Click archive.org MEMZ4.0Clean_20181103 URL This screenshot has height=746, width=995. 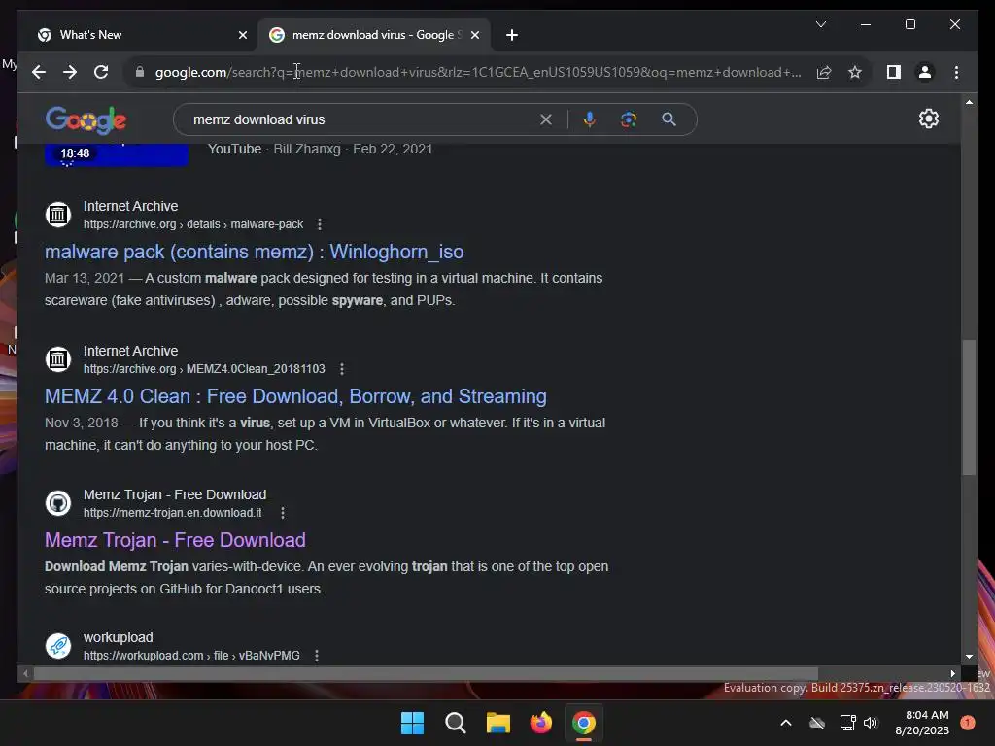click(x=204, y=369)
